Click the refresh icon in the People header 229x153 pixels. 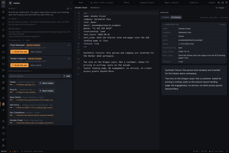coord(68,9)
